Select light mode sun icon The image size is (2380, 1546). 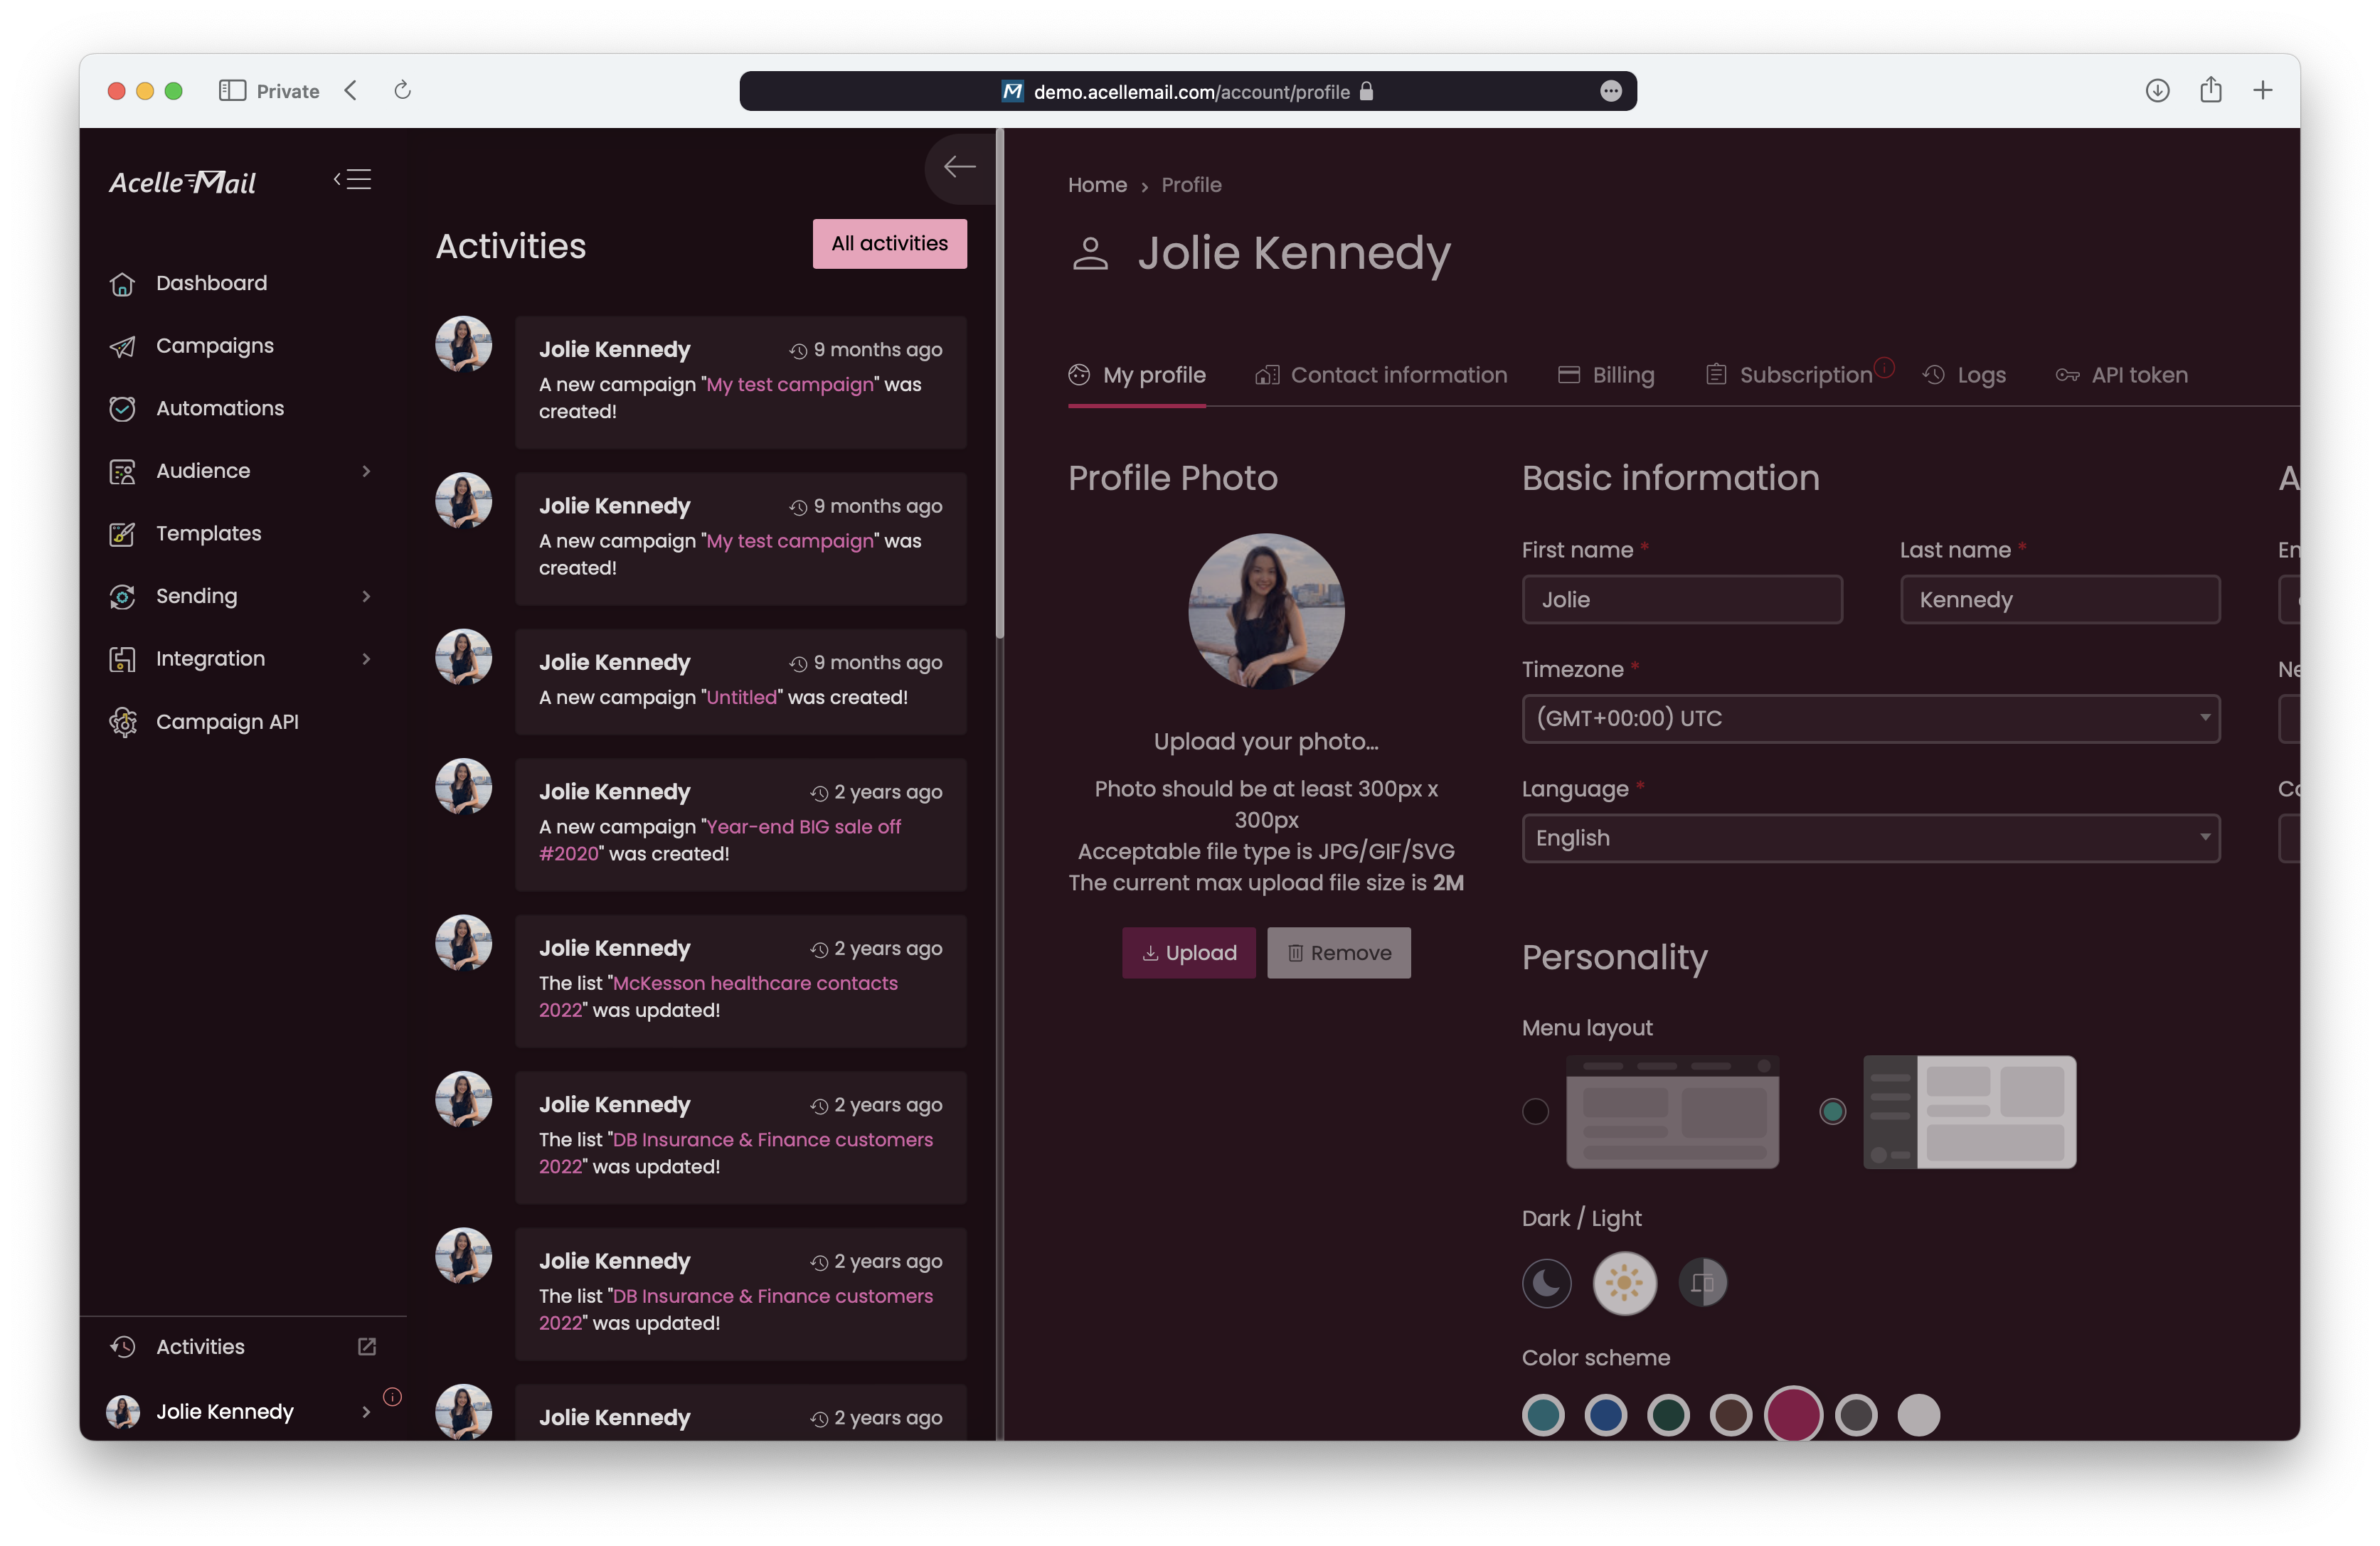(1624, 1283)
